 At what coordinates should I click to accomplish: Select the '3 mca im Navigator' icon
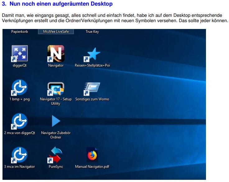(x=19, y=155)
